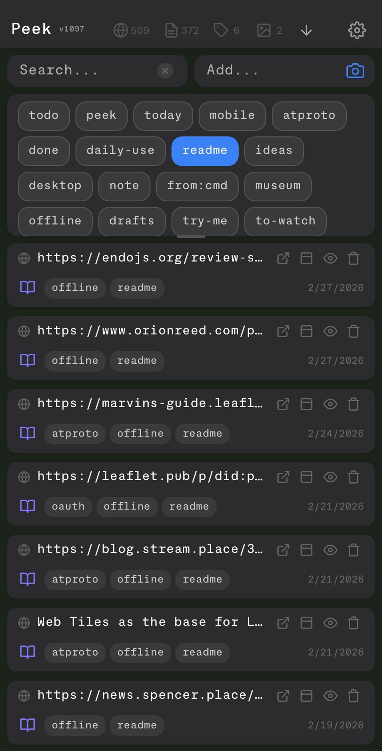The image size is (382, 751).
Task: Click window icon on marvins-guide item
Action: click(307, 404)
